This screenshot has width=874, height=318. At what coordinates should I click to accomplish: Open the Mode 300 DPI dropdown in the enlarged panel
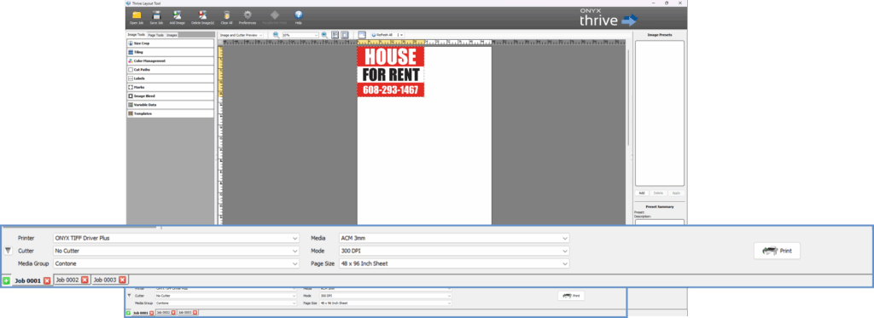click(x=454, y=251)
